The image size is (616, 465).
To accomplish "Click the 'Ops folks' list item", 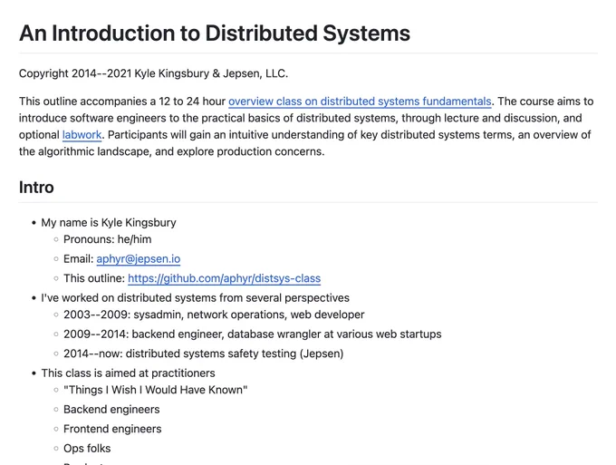I will pos(87,449).
